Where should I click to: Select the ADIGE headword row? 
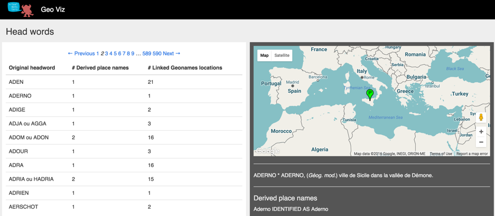[17, 110]
